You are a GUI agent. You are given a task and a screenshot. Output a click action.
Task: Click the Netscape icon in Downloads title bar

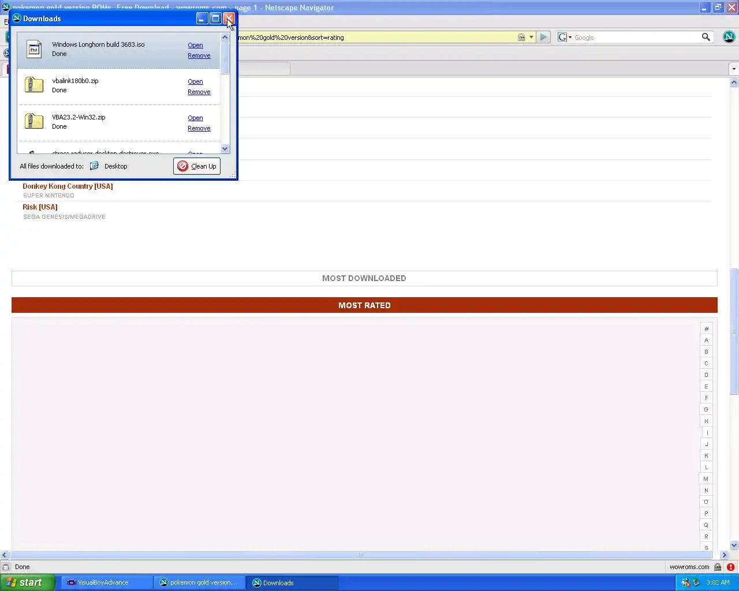click(17, 18)
